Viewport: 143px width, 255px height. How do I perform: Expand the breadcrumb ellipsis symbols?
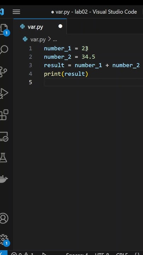coord(55,40)
